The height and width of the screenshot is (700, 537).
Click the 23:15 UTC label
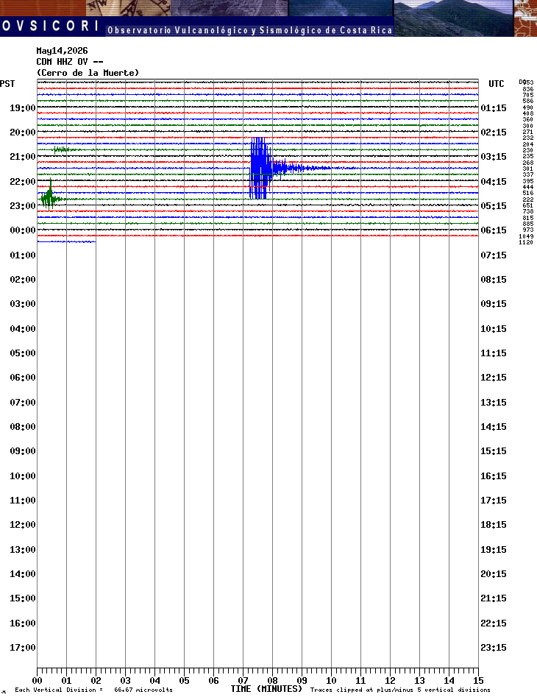tap(494, 648)
